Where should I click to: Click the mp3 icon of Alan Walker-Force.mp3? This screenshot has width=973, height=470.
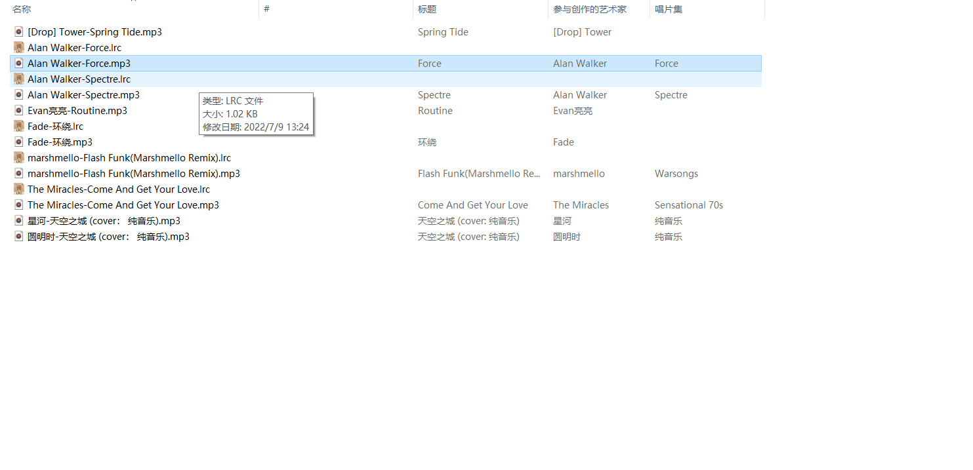tap(19, 63)
